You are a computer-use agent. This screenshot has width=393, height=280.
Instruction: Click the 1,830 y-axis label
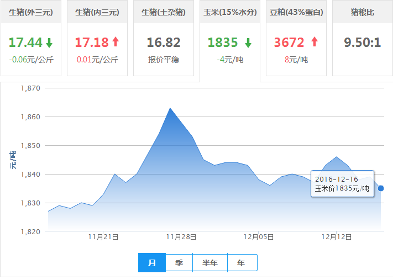point(30,203)
